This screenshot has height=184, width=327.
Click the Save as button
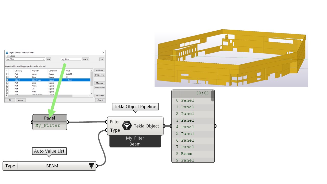tap(85, 59)
